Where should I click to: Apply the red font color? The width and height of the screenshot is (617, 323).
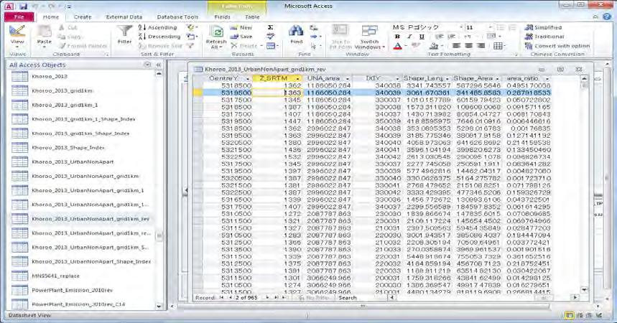pos(397,46)
